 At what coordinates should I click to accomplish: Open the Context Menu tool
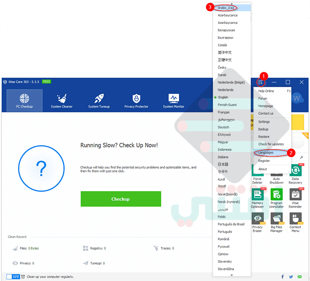point(295,222)
